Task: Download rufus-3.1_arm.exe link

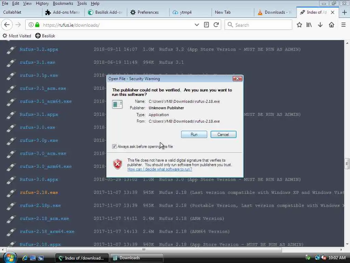Action: tap(43, 88)
